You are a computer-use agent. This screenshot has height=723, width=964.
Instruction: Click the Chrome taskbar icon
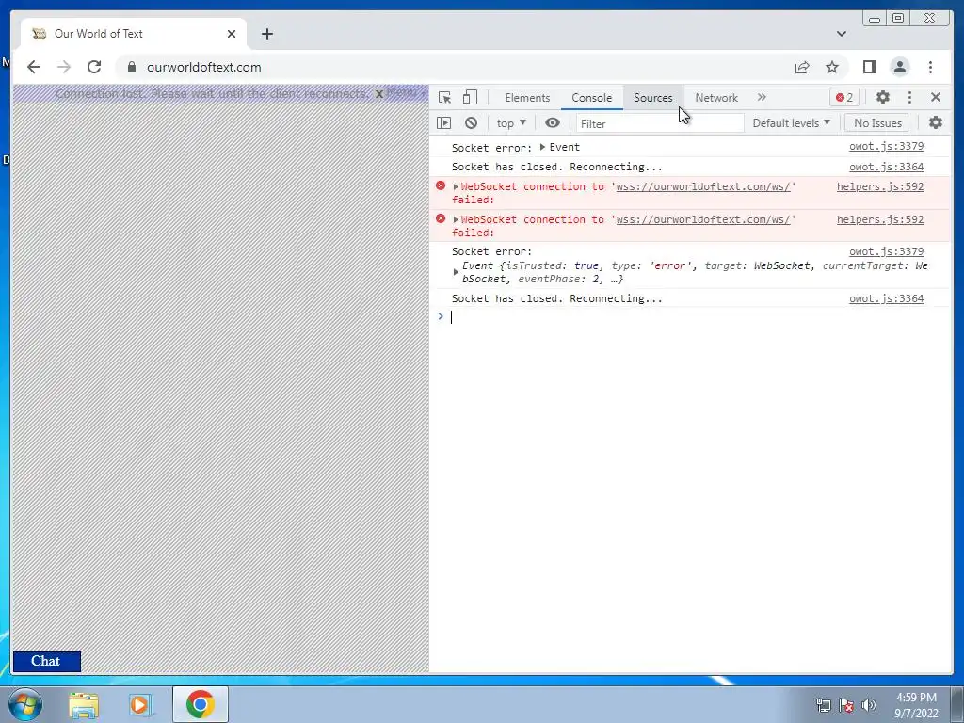click(x=201, y=704)
